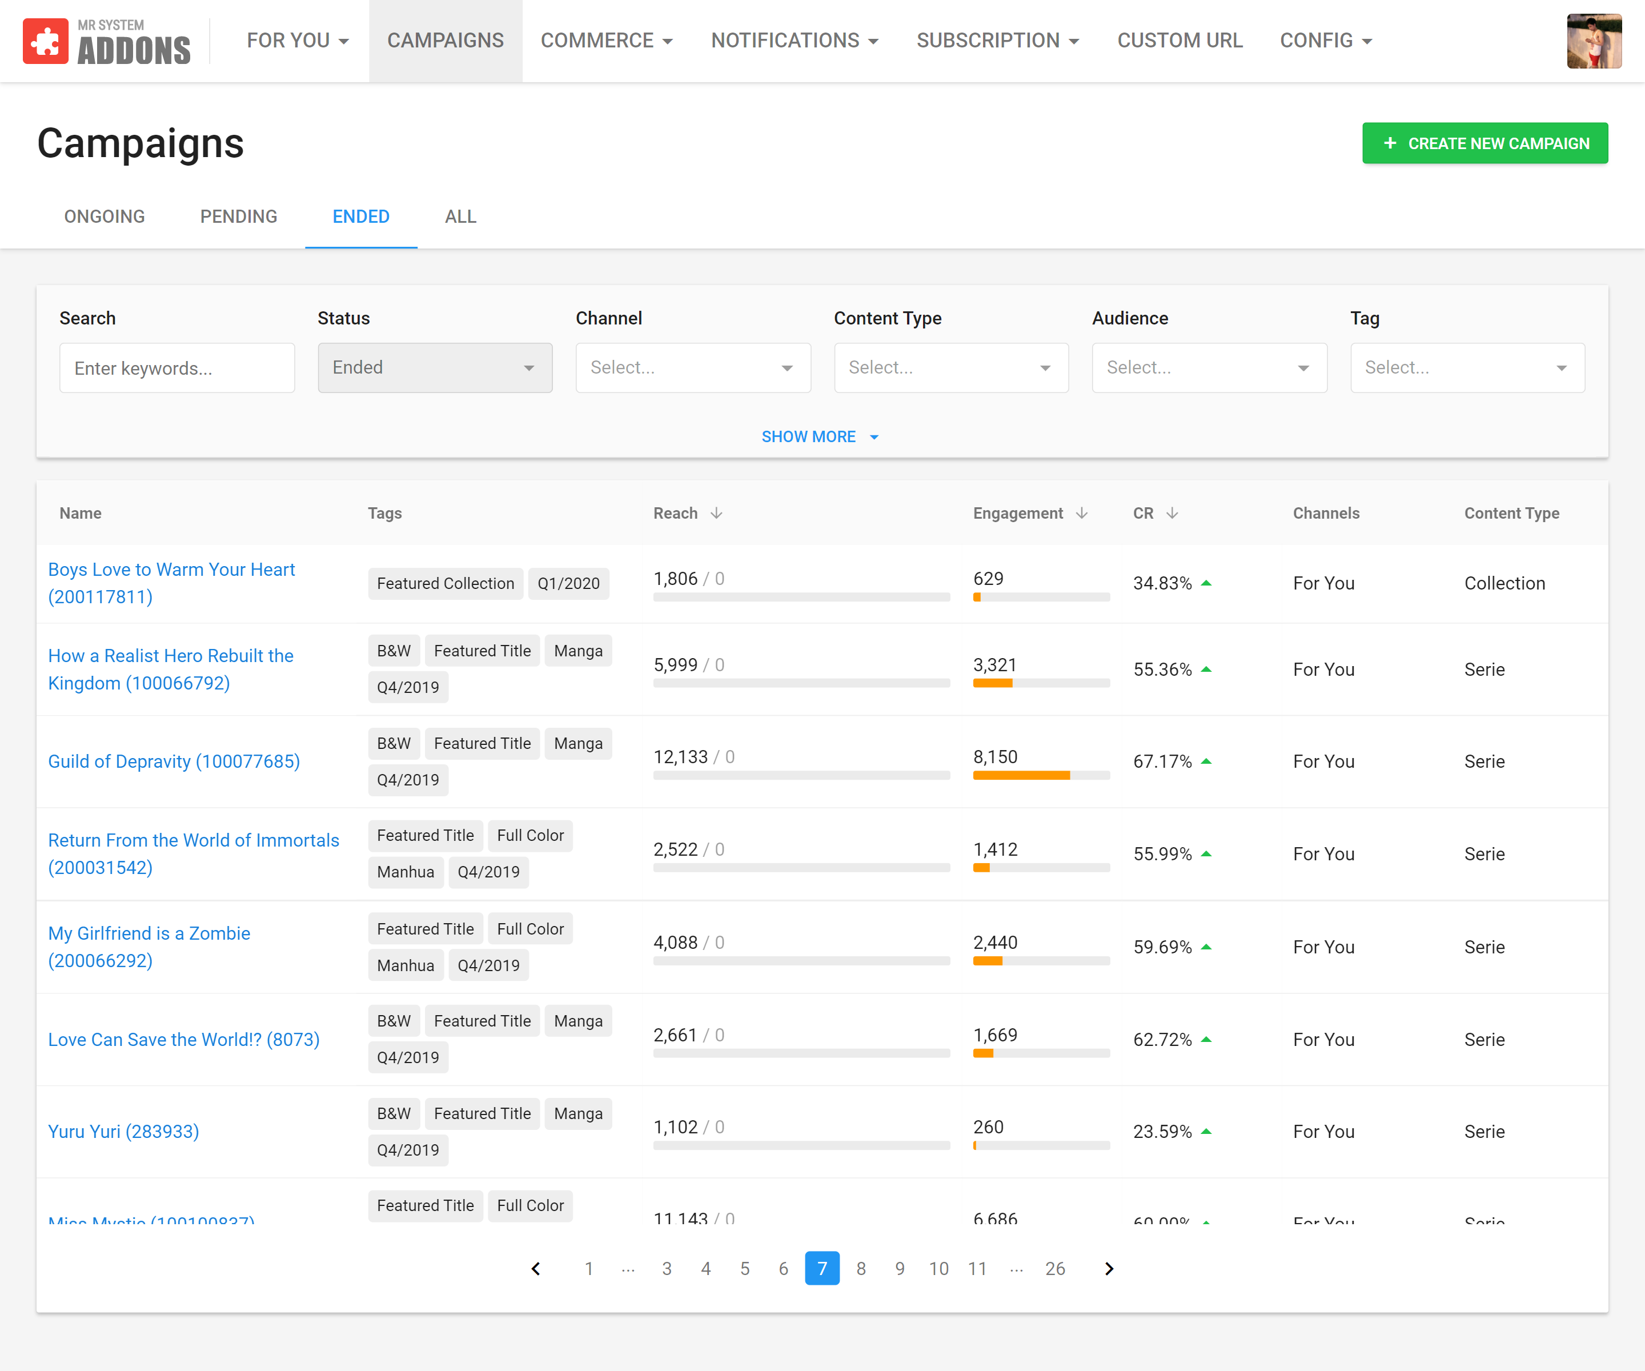Sort table by CR arrow icon
The height and width of the screenshot is (1371, 1645).
pos(1172,513)
